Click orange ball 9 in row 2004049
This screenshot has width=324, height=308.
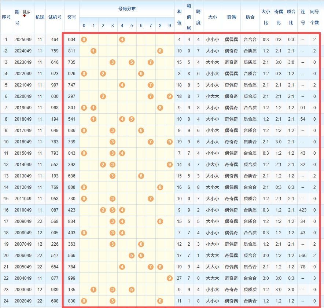pos(169,278)
